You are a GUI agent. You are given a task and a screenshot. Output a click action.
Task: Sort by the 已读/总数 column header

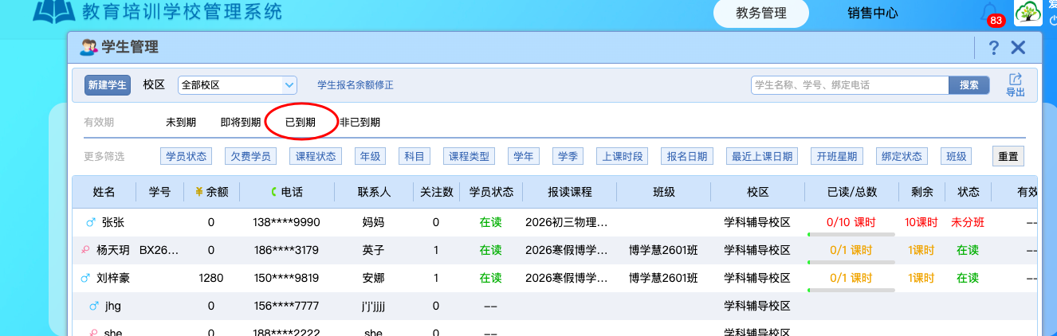[851, 192]
